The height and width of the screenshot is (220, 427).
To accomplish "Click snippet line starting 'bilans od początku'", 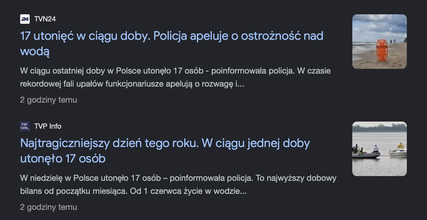I will 133,191.
